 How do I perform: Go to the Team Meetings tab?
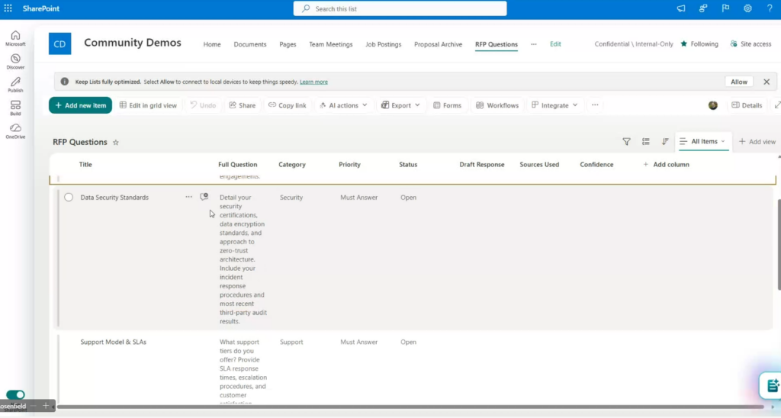coord(330,44)
